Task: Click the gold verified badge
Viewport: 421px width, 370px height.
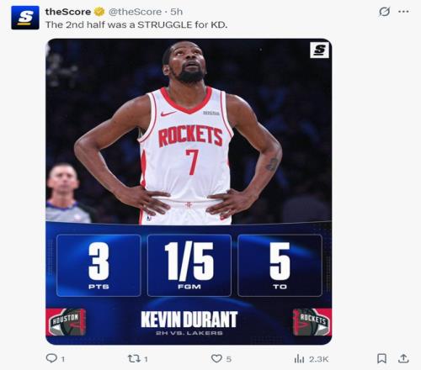Action: pyautogui.click(x=99, y=12)
